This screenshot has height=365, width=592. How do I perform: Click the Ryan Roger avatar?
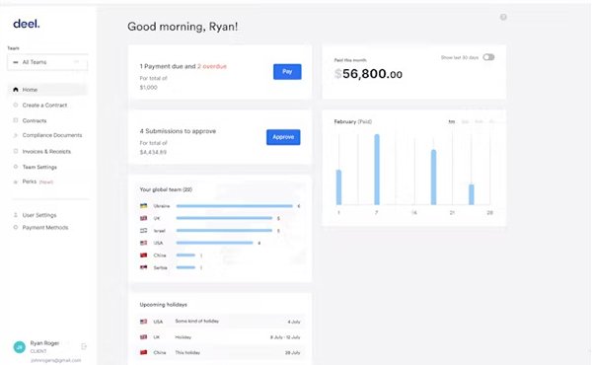pos(20,347)
